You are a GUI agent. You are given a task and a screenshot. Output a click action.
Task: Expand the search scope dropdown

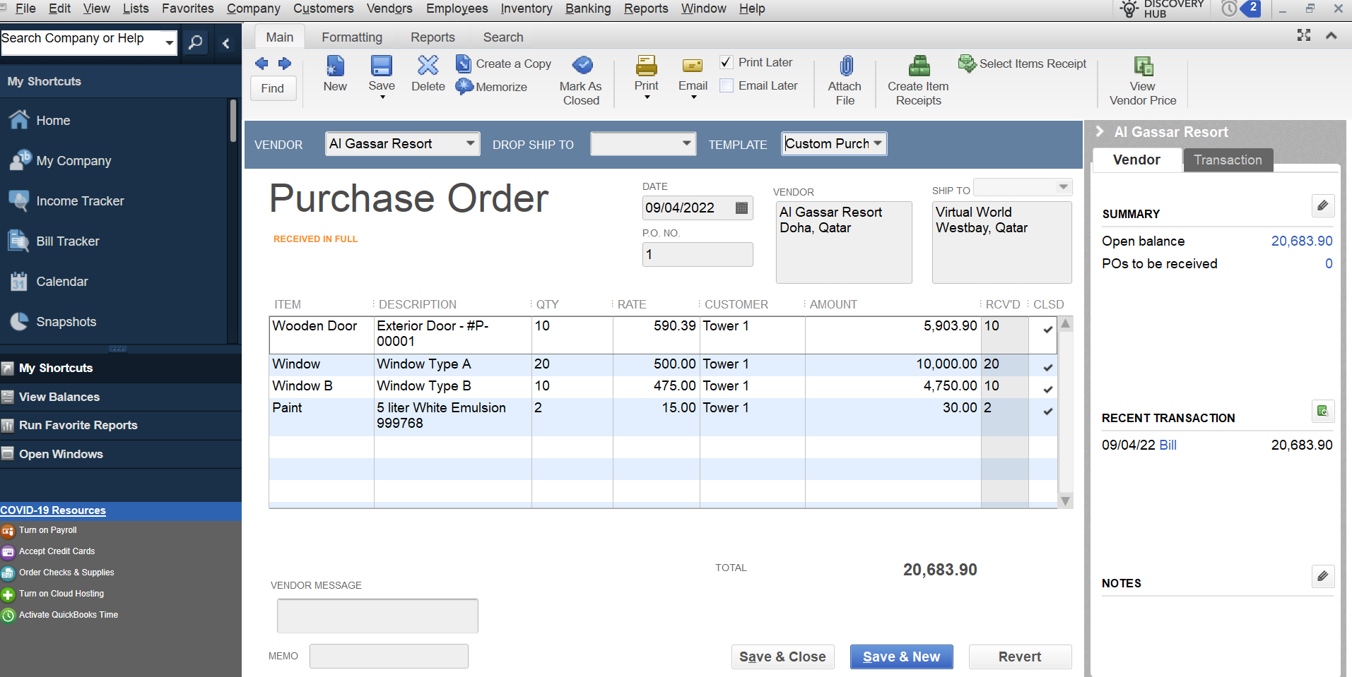[x=169, y=42]
